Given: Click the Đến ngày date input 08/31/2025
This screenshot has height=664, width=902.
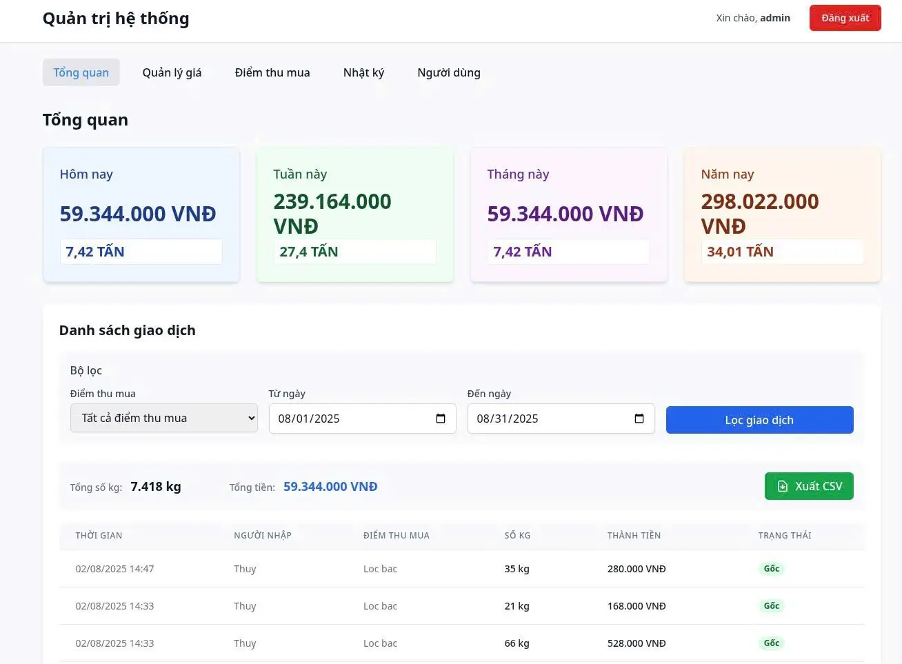Looking at the screenshot, I should [x=561, y=419].
